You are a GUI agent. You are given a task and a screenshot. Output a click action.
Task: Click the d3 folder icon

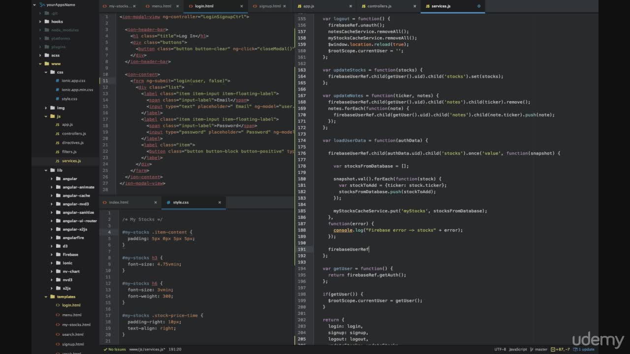58,246
